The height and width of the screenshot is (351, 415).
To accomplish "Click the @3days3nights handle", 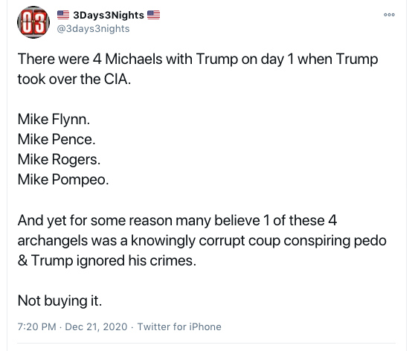I will pos(93,28).
